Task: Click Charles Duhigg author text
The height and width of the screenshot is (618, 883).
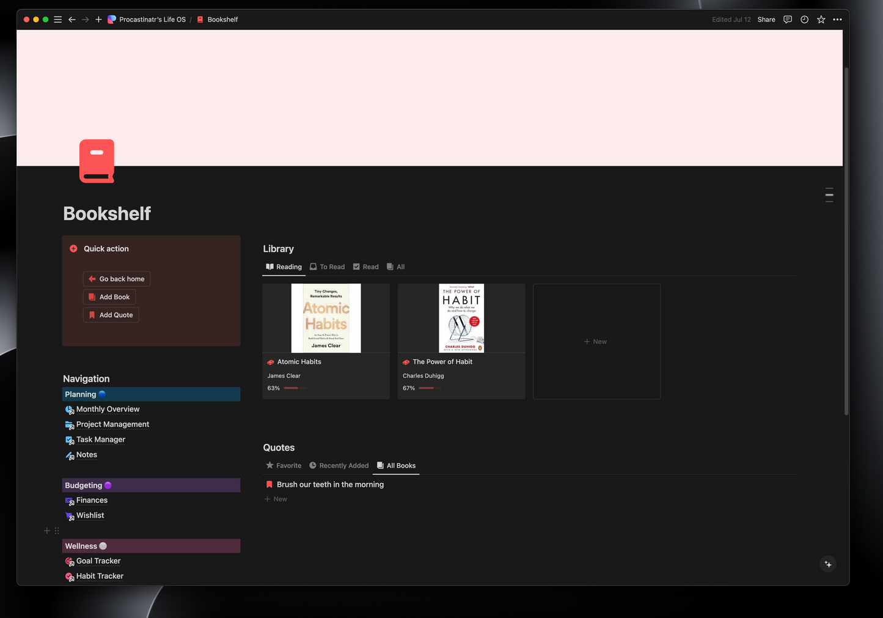Action: (x=423, y=376)
